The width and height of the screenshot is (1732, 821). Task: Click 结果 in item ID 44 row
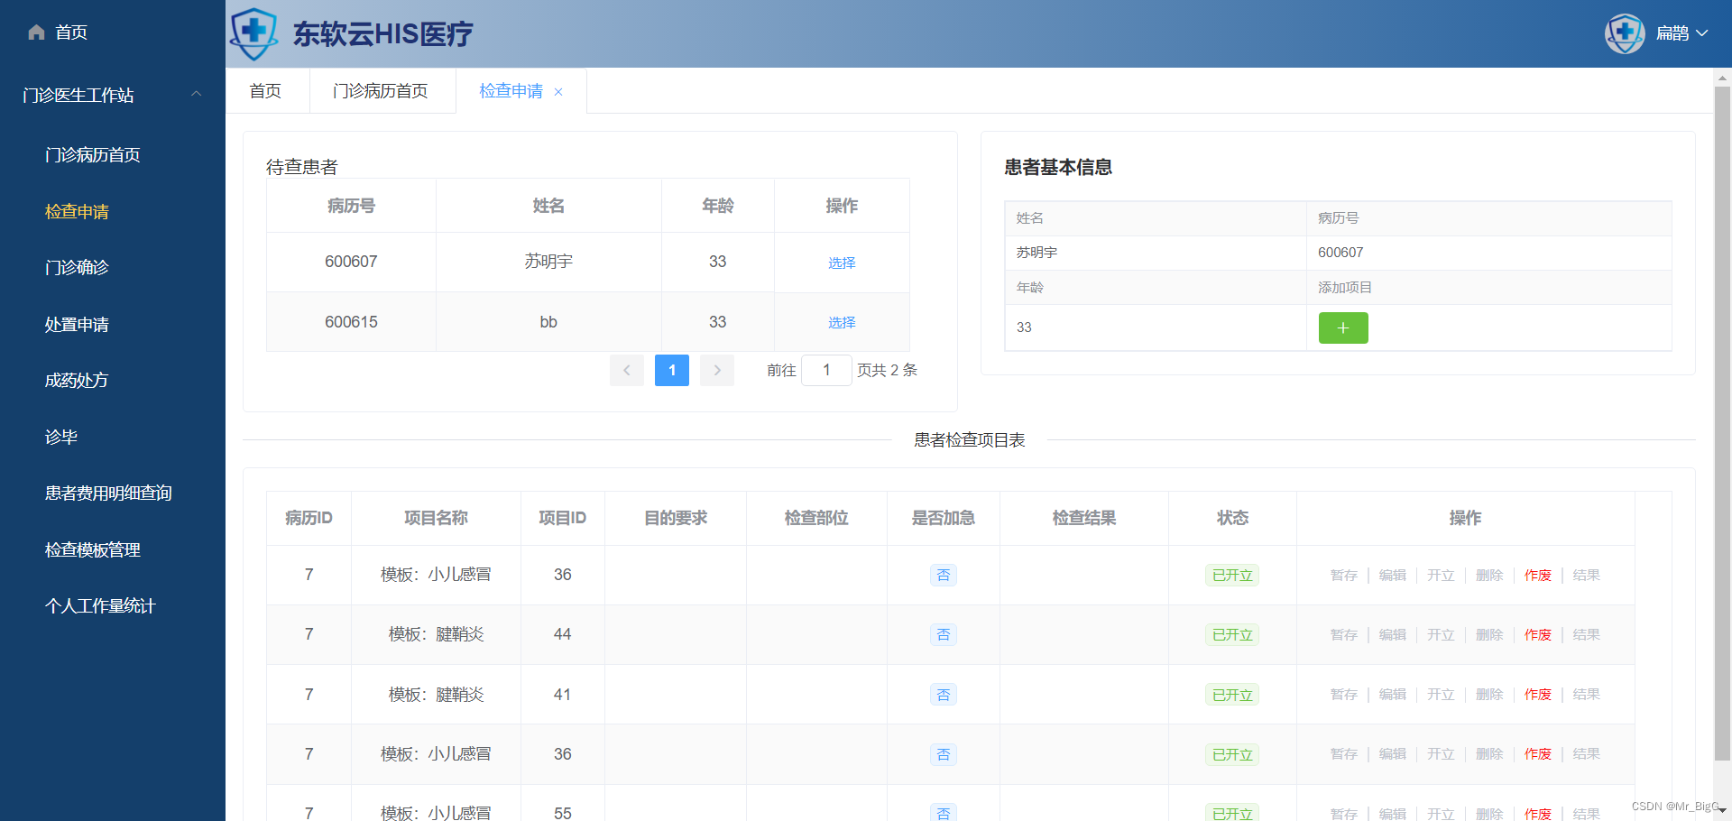pyautogui.click(x=1587, y=635)
